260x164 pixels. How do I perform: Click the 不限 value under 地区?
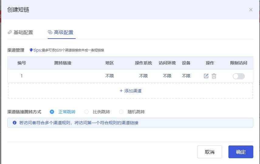110,76
